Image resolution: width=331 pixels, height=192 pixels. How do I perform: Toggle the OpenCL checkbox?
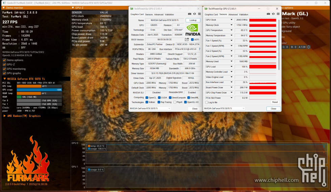click(x=147, y=98)
